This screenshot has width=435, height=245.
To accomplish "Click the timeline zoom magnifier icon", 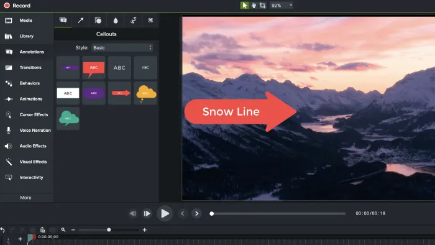I will point(63,229).
